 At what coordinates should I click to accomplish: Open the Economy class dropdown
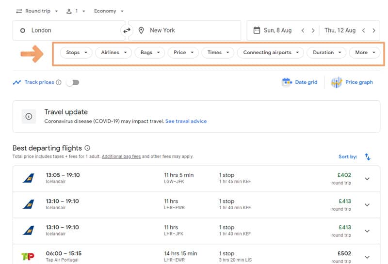(x=109, y=11)
